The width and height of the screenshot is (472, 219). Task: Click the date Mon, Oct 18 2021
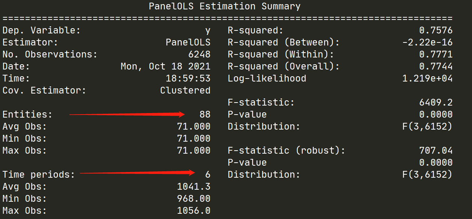coord(166,66)
